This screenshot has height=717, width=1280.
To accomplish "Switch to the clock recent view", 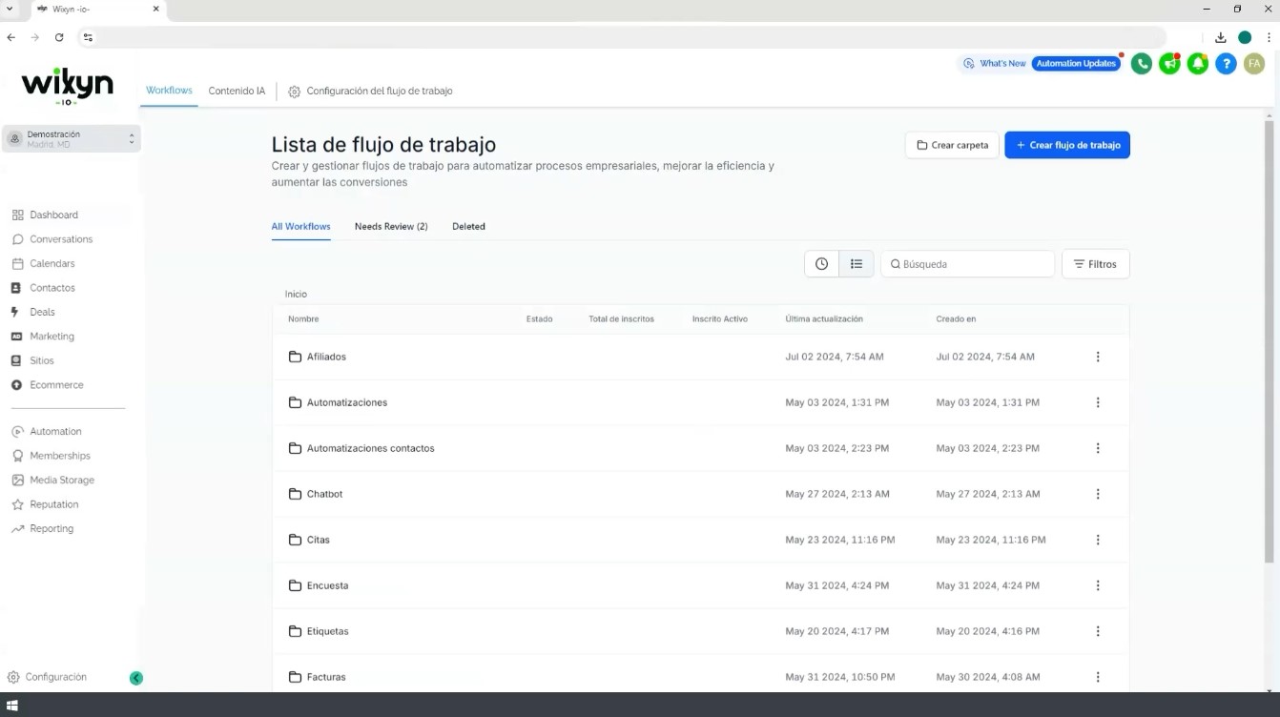I will coord(821,264).
